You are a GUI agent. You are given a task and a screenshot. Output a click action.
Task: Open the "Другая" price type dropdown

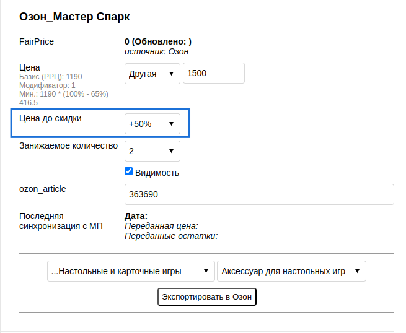[x=152, y=73]
